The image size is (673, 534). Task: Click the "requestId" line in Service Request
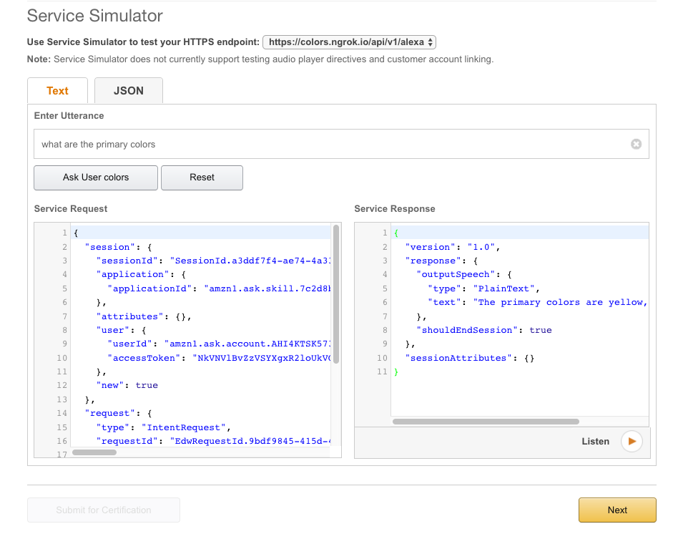point(213,441)
